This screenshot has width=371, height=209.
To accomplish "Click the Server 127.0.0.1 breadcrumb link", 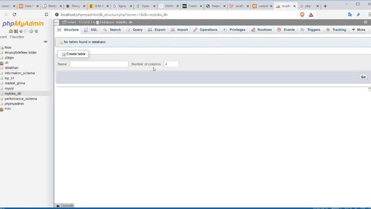I will [78, 22].
